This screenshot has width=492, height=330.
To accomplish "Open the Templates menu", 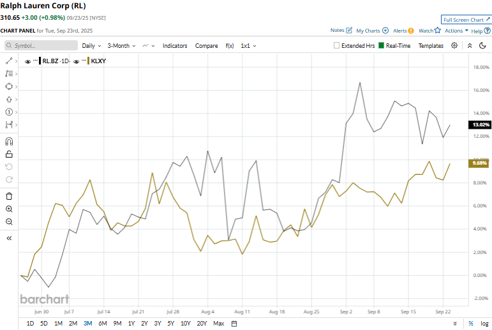I will click(x=431, y=46).
